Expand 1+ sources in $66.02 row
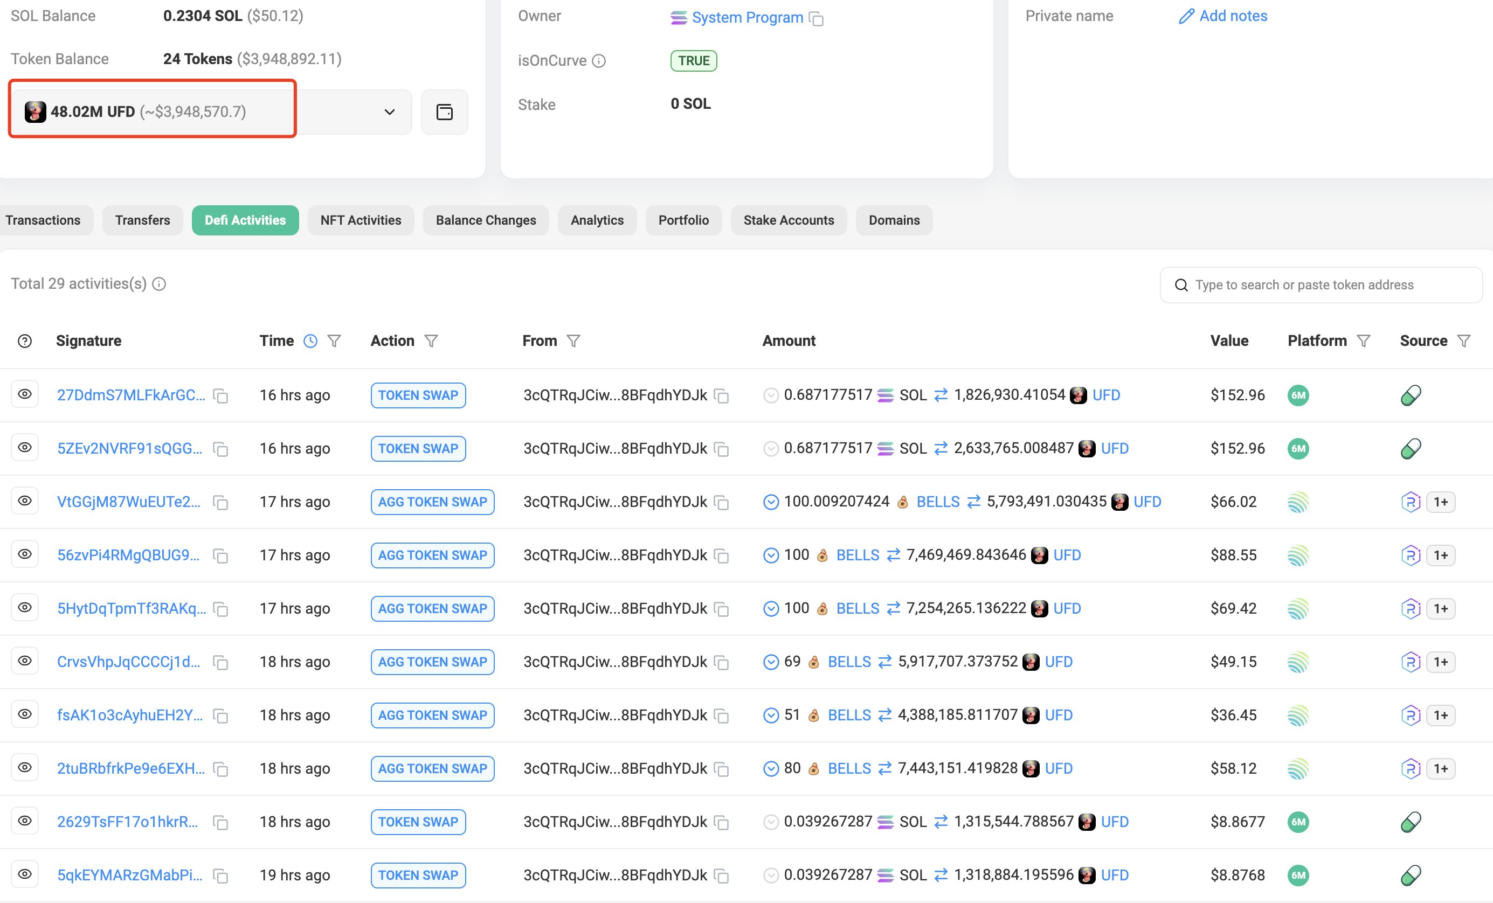Screen dimensions: 1493x903 tap(1440, 502)
